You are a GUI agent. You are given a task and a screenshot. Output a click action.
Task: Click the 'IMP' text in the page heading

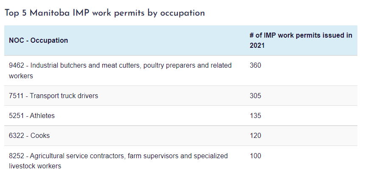point(81,13)
